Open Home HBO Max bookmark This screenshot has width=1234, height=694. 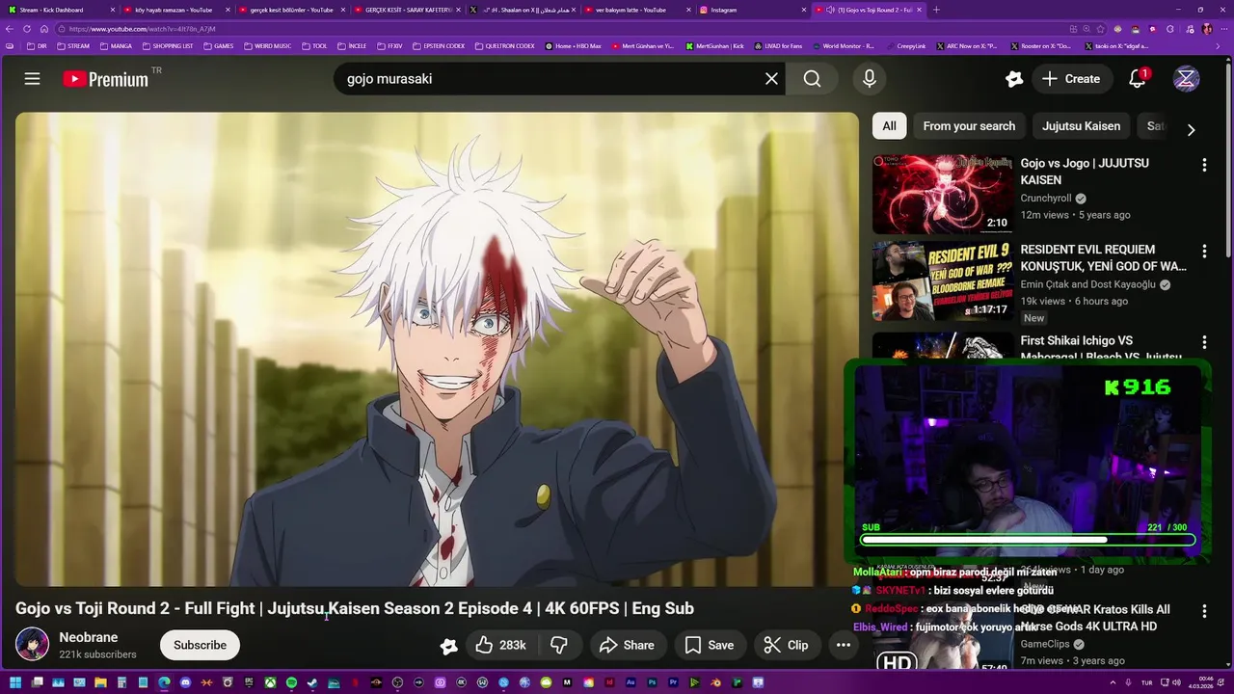[573, 45]
